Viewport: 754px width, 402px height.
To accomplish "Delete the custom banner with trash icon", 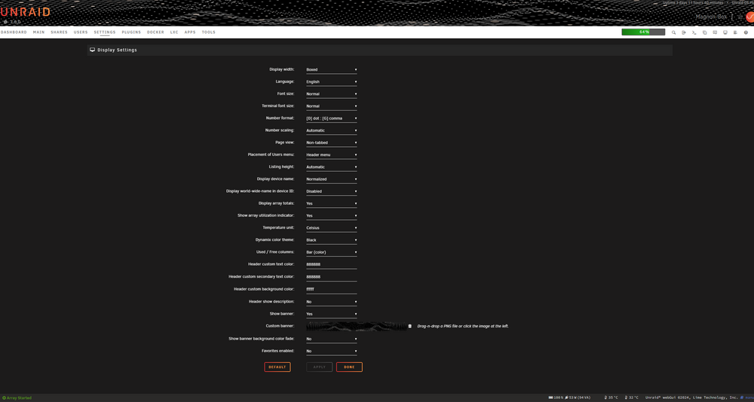I will 409,326.
